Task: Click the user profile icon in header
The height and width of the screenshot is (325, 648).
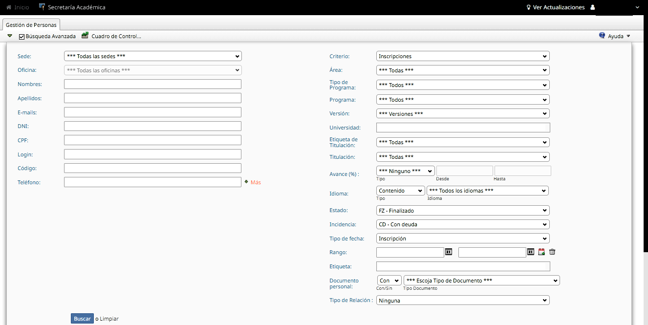Action: pyautogui.click(x=593, y=7)
